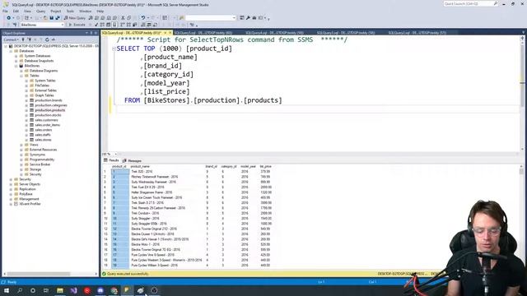Click the FROM clause line in editor
The image size is (527, 296).
click(x=203, y=100)
